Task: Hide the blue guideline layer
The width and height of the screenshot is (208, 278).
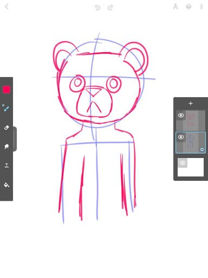Action: tap(181, 137)
